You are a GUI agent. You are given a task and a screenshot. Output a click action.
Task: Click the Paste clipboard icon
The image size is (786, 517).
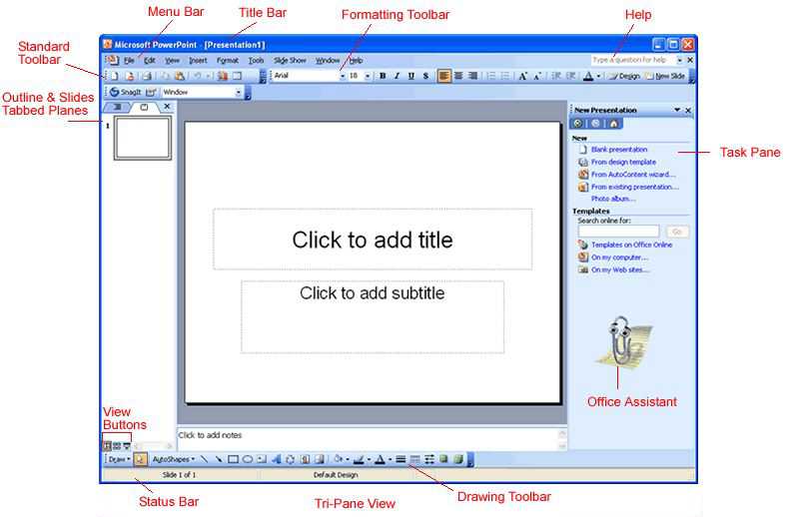tap(180, 76)
